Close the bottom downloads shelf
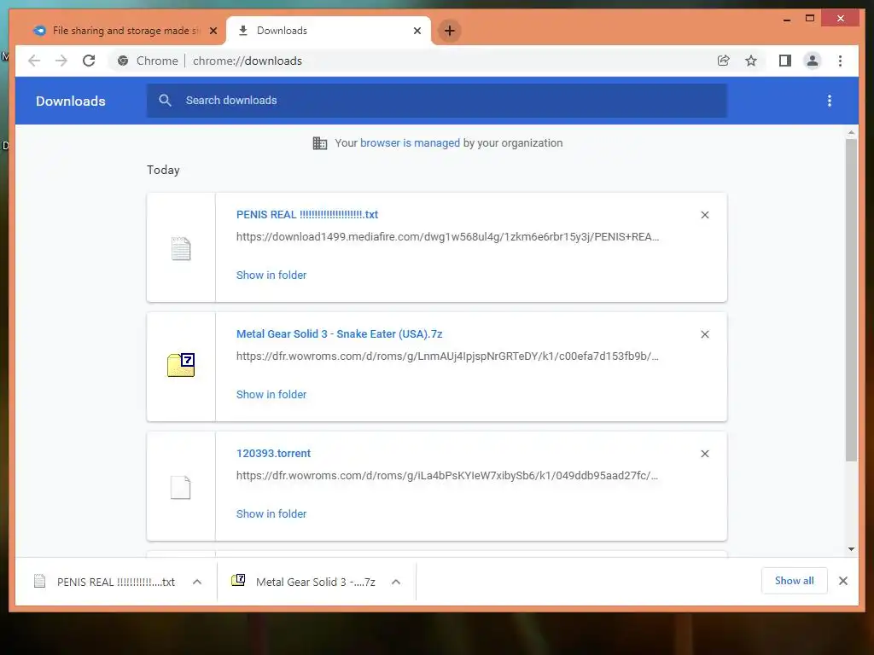 842,581
